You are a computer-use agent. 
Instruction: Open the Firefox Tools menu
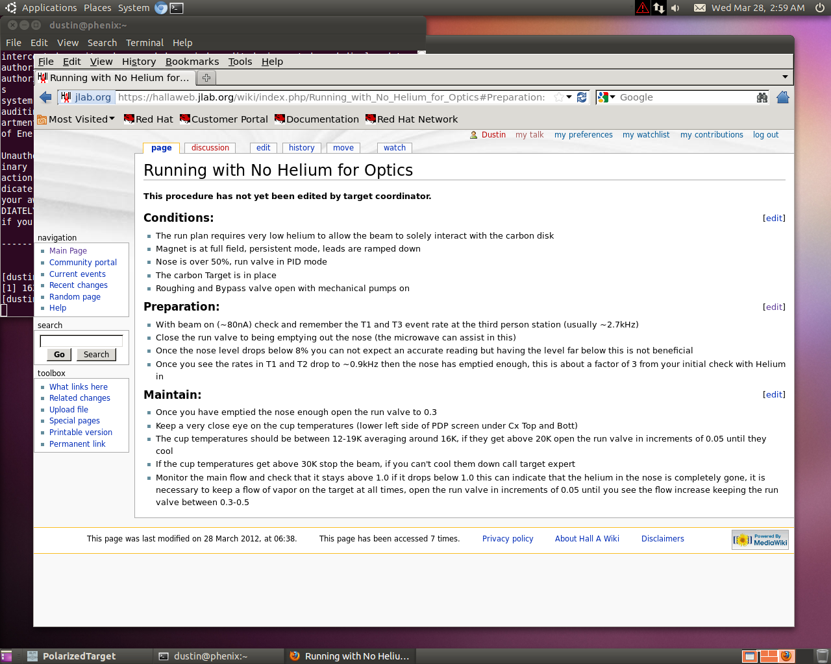click(240, 62)
